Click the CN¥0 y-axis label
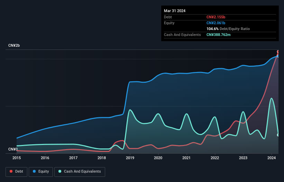This screenshot has height=182, width=284. 13,149
